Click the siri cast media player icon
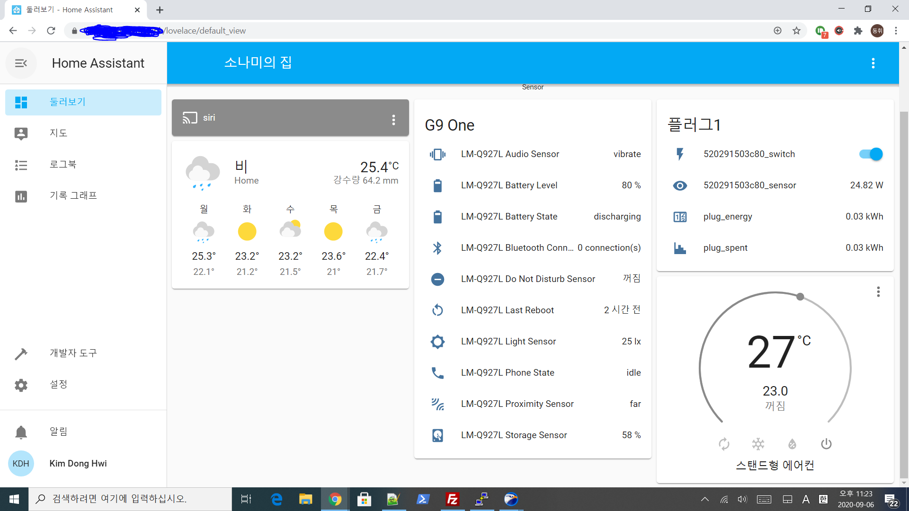This screenshot has width=909, height=511. [190, 118]
